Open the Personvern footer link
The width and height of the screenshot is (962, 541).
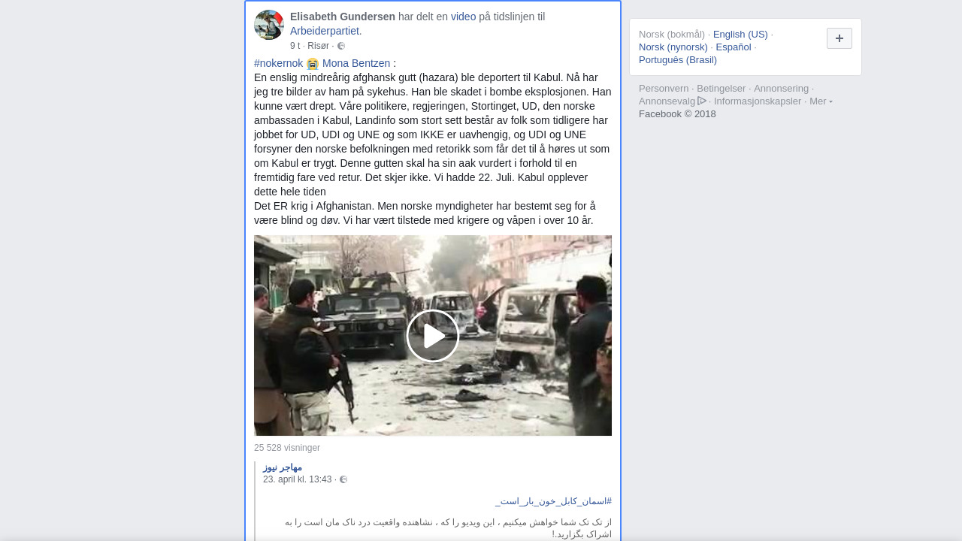pos(664,88)
